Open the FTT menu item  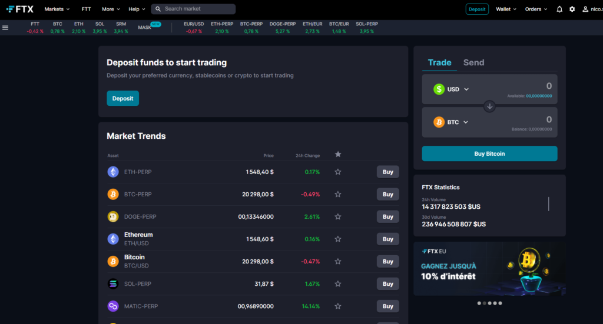(x=86, y=9)
